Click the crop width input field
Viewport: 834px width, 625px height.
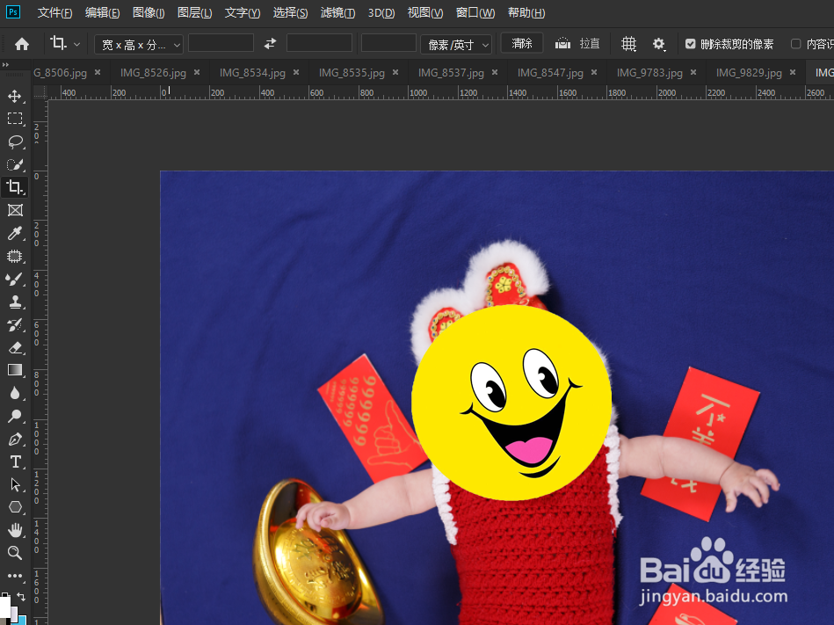tap(221, 43)
